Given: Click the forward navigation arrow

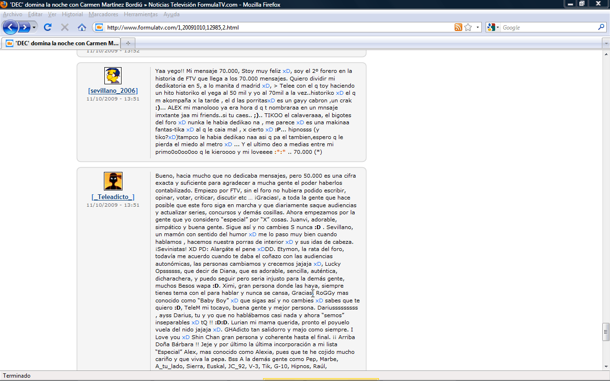Looking at the screenshot, I should point(24,27).
